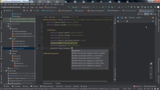Collapse the themes folder
Viewport: 160px width, 90px height.
pyautogui.click(x=10, y=61)
